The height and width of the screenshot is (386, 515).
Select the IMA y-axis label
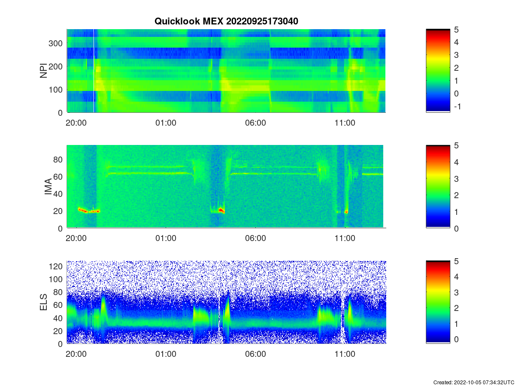(x=48, y=187)
